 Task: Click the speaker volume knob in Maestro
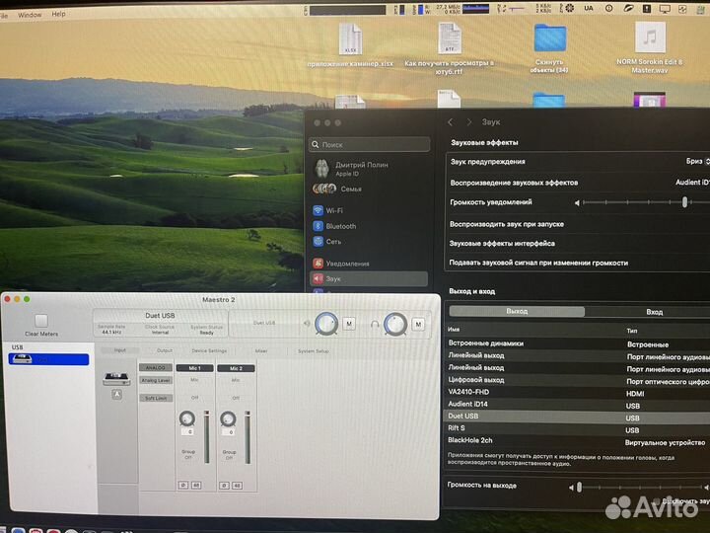(x=326, y=324)
